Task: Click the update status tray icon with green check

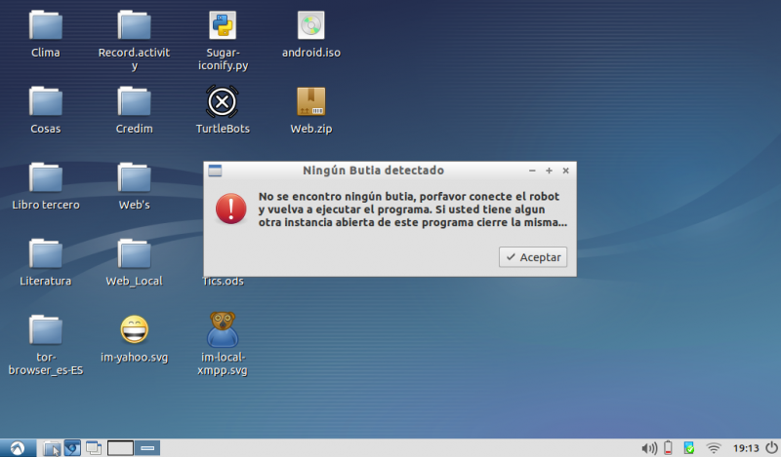Action: (689, 448)
